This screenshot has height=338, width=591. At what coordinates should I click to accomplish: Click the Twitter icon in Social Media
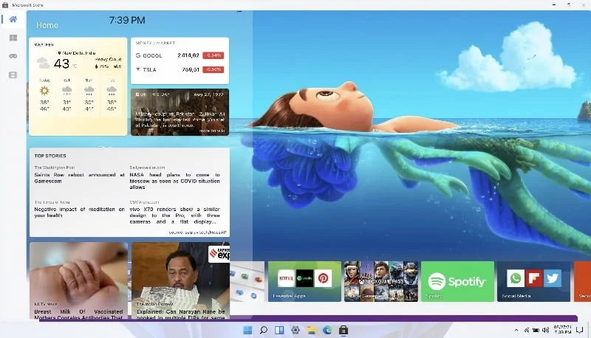553,278
